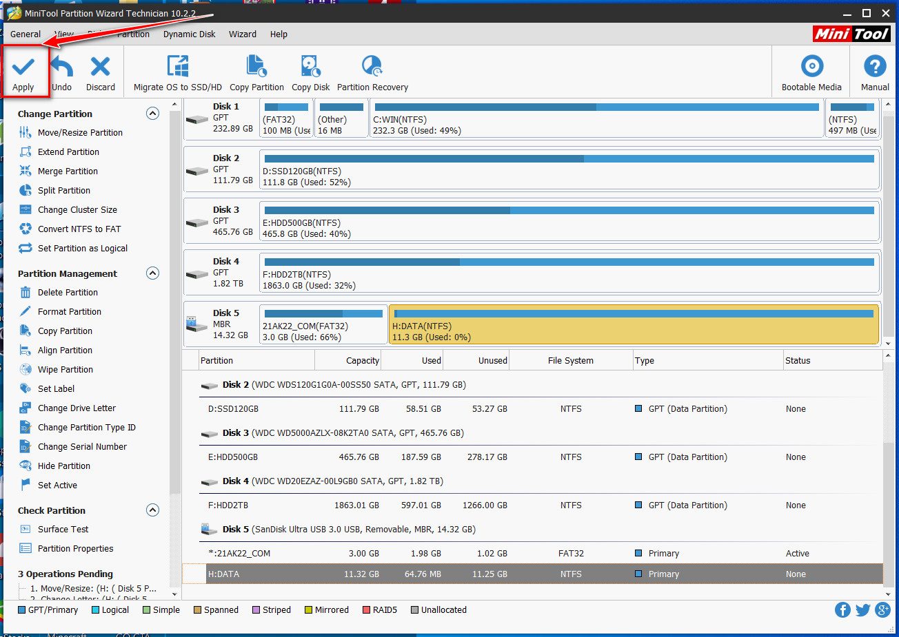Open MiniTool Facebook page icon
The height and width of the screenshot is (637, 899).
[842, 609]
